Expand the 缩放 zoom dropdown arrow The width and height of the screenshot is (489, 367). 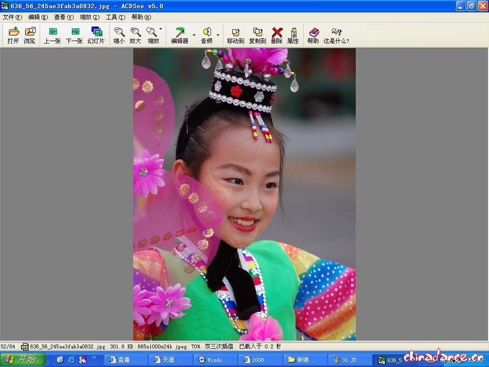[160, 30]
